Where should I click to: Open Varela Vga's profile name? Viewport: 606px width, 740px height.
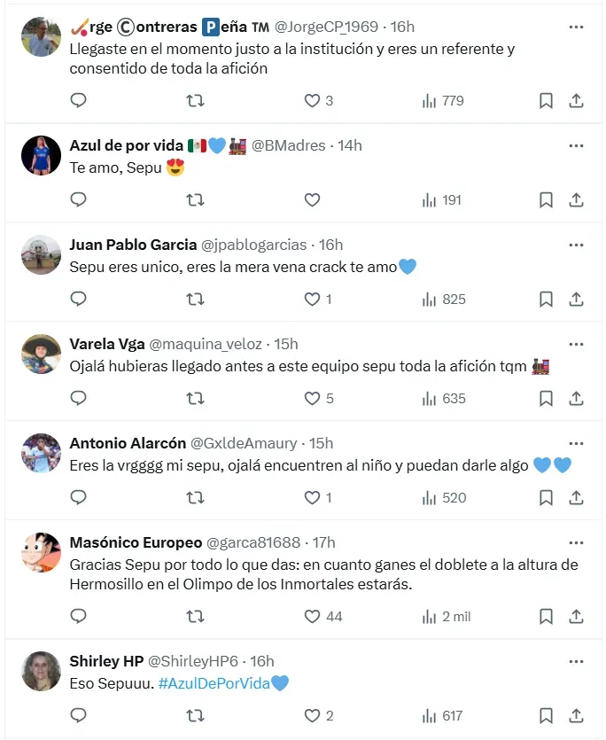click(x=106, y=344)
